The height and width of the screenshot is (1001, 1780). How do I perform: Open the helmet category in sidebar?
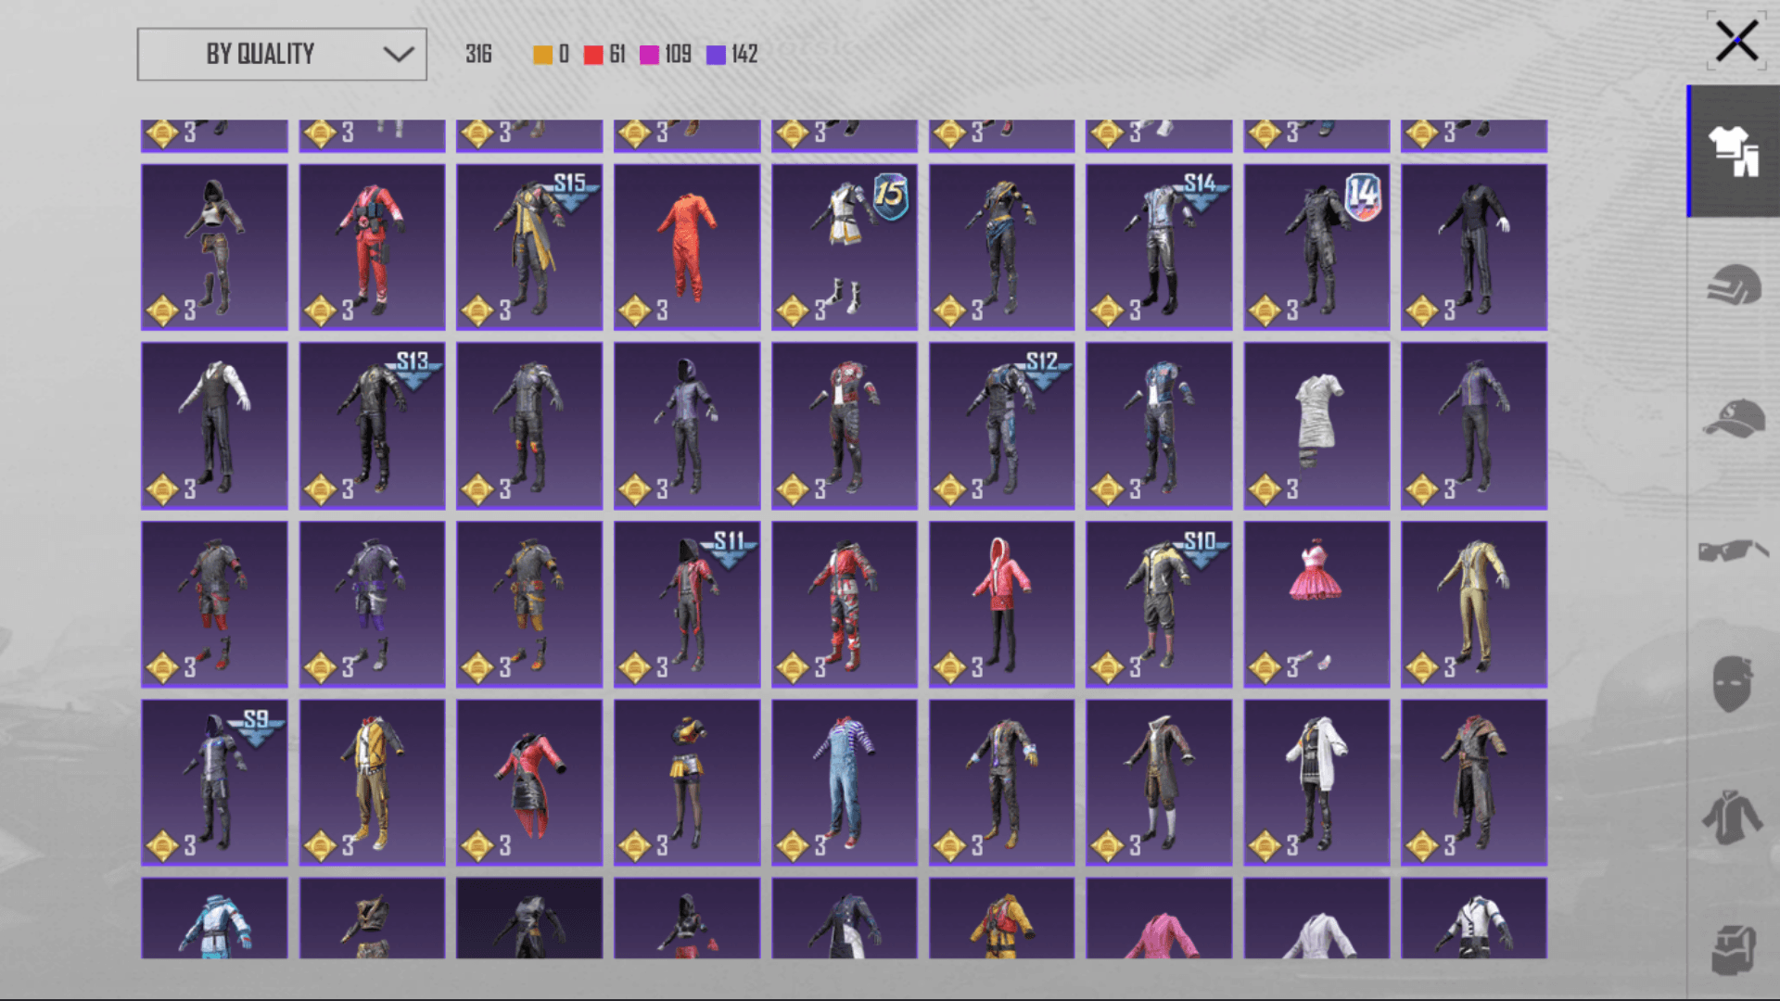(1734, 285)
